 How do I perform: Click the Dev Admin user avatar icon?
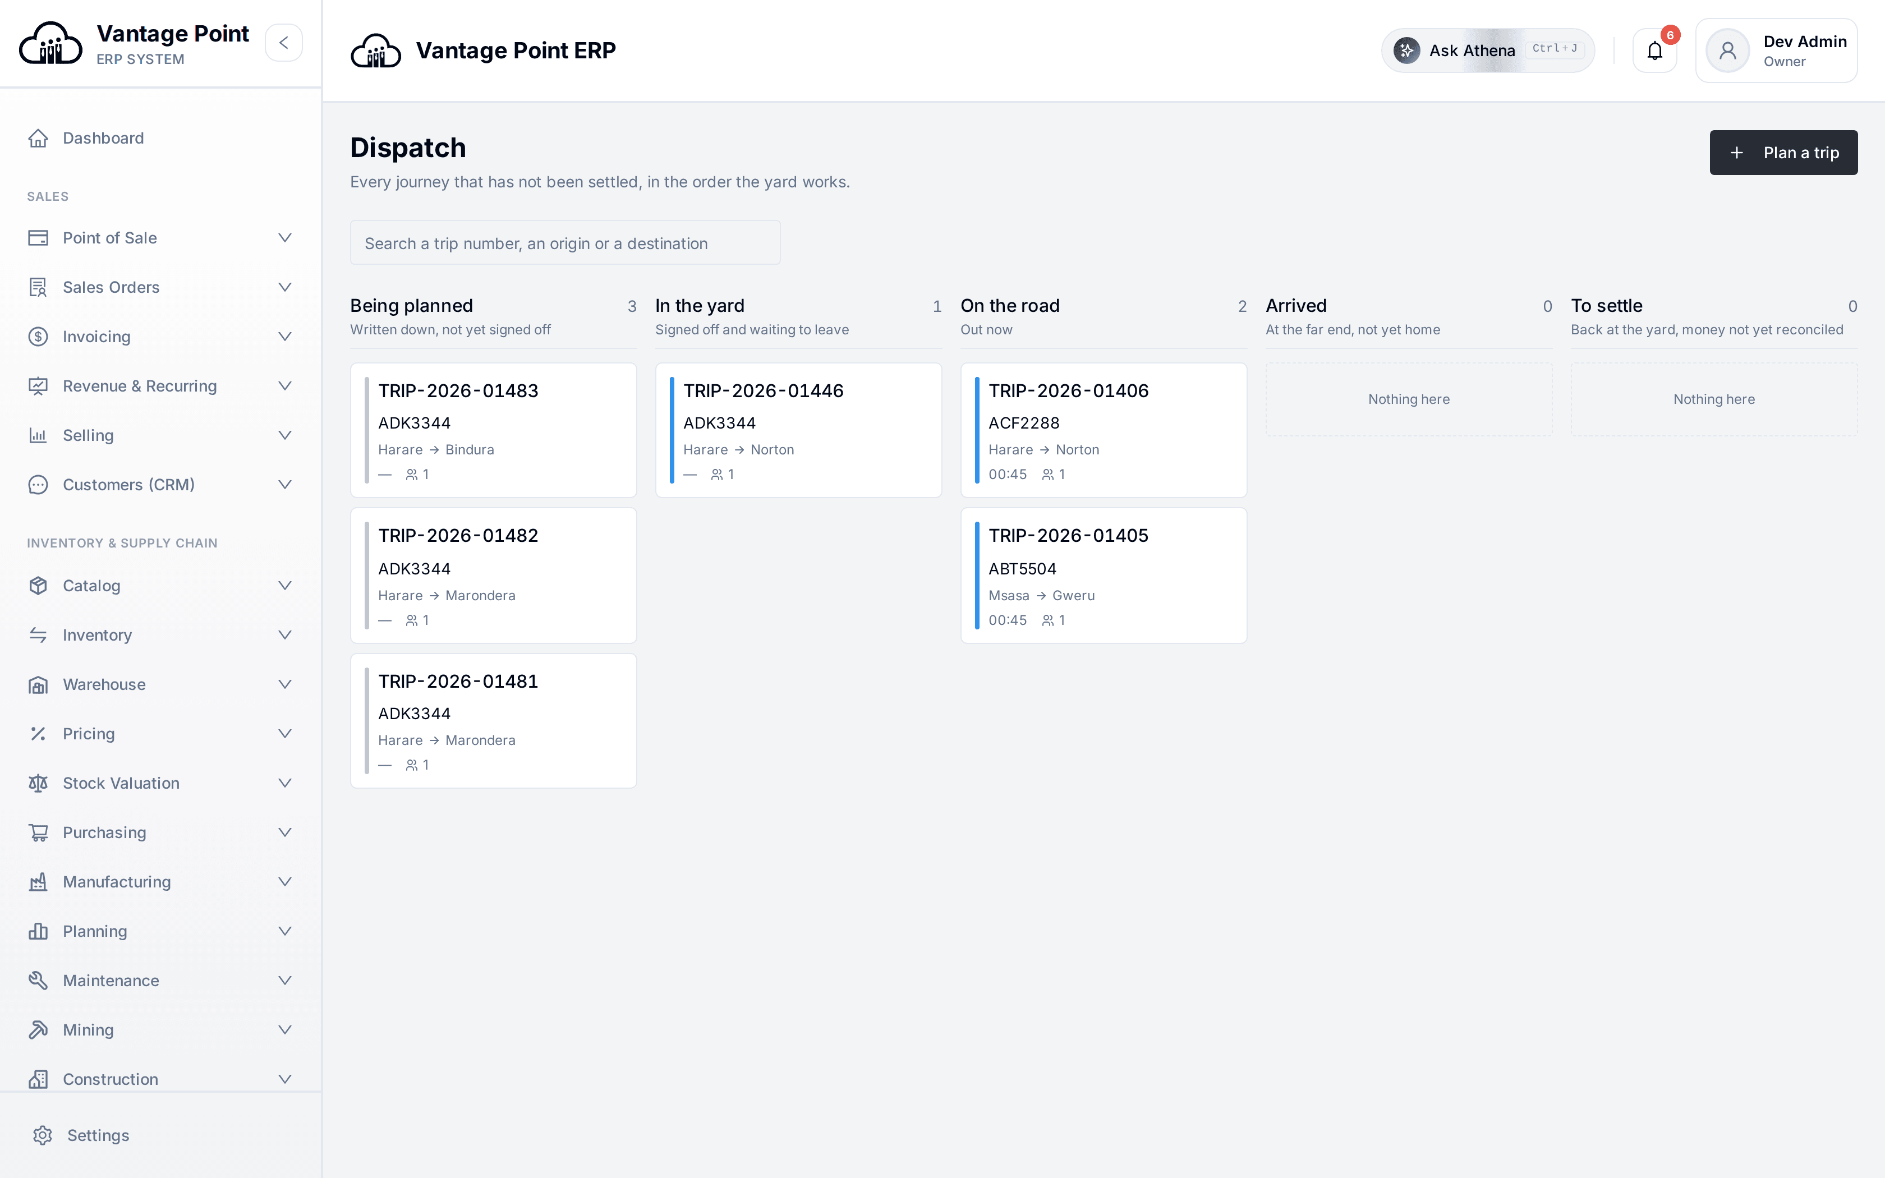coord(1727,50)
